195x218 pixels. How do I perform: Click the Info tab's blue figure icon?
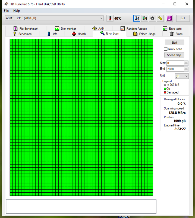point(49,34)
